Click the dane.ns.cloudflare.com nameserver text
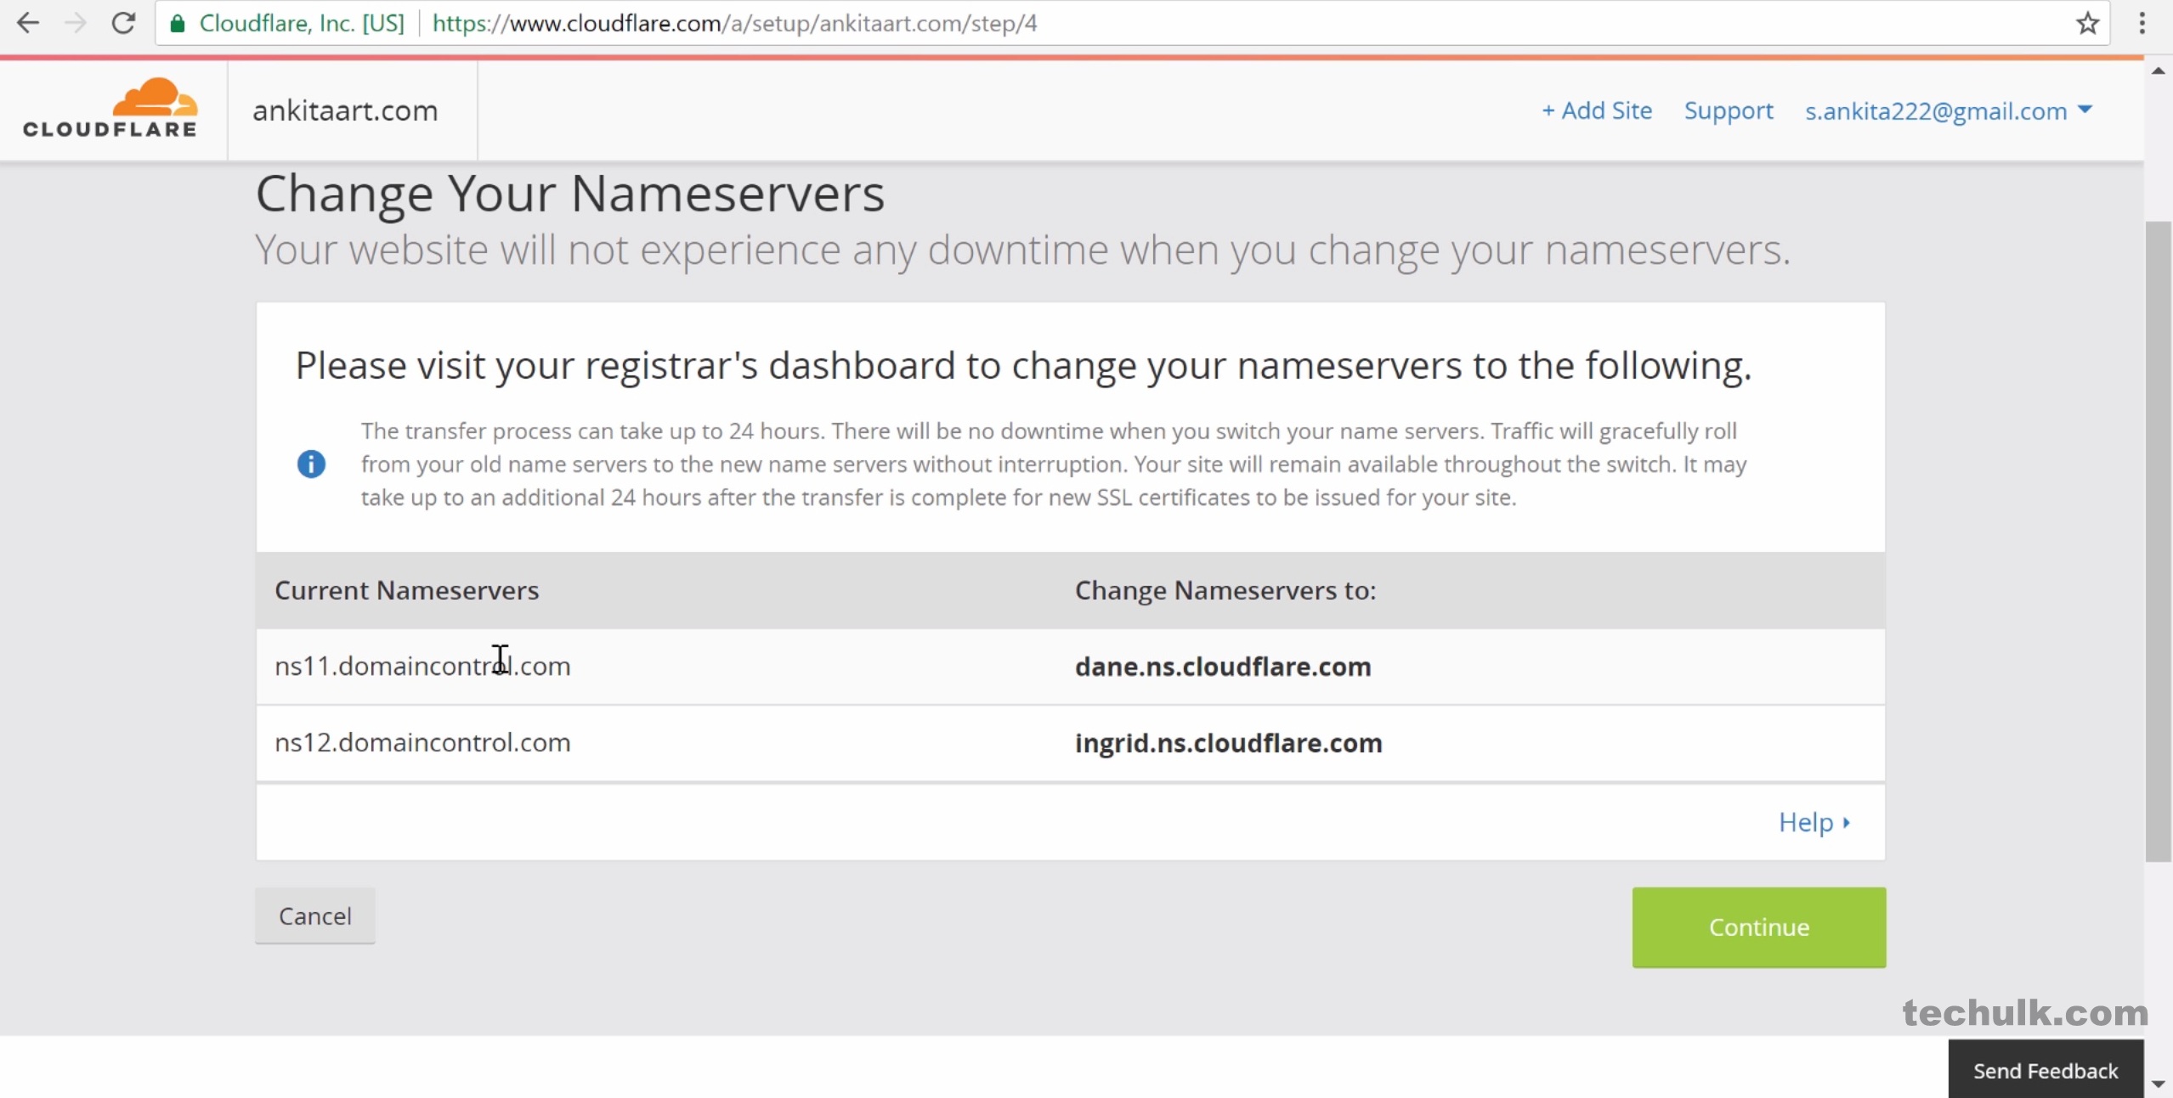 coord(1222,667)
